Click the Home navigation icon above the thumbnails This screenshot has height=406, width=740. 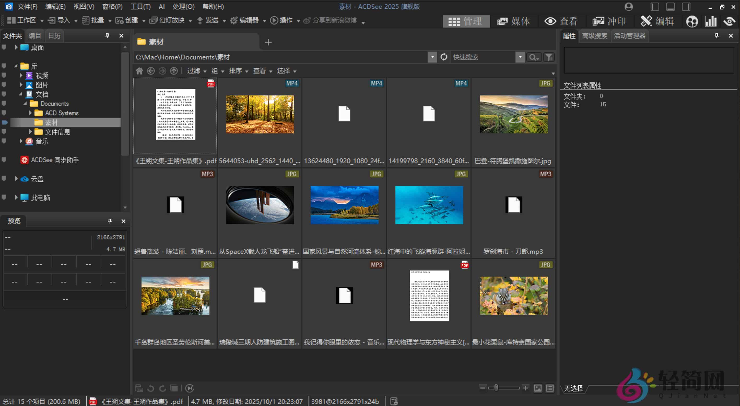click(139, 71)
